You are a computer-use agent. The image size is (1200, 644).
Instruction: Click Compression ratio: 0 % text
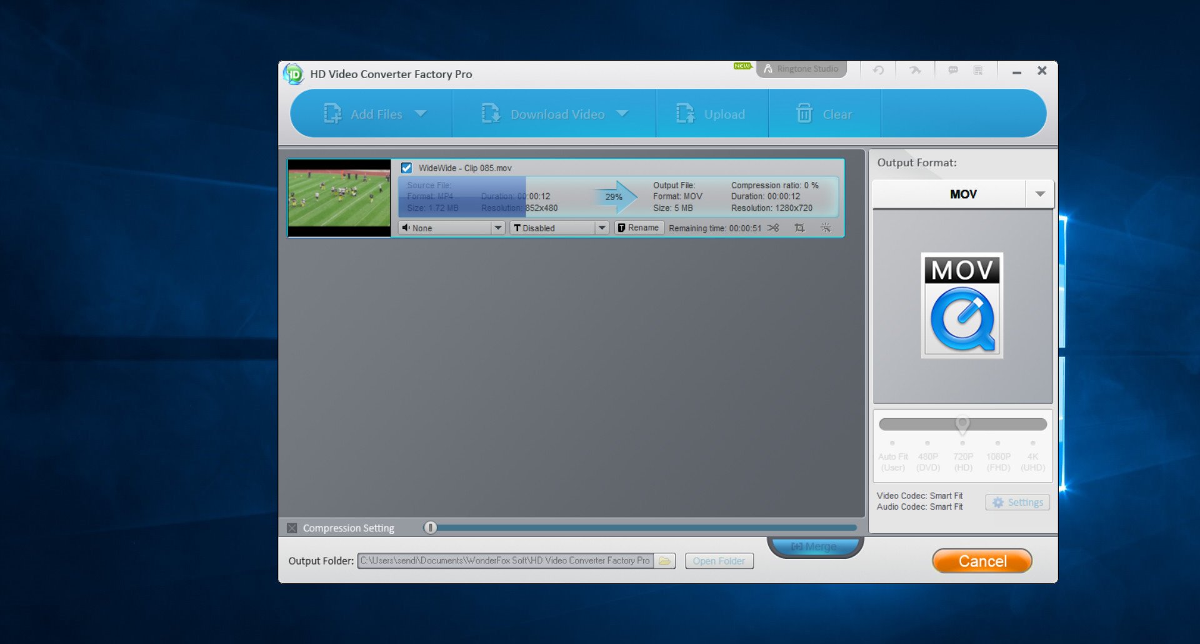click(x=775, y=185)
